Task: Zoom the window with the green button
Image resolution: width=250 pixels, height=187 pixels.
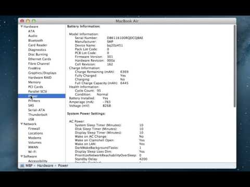Action: tap(34, 21)
